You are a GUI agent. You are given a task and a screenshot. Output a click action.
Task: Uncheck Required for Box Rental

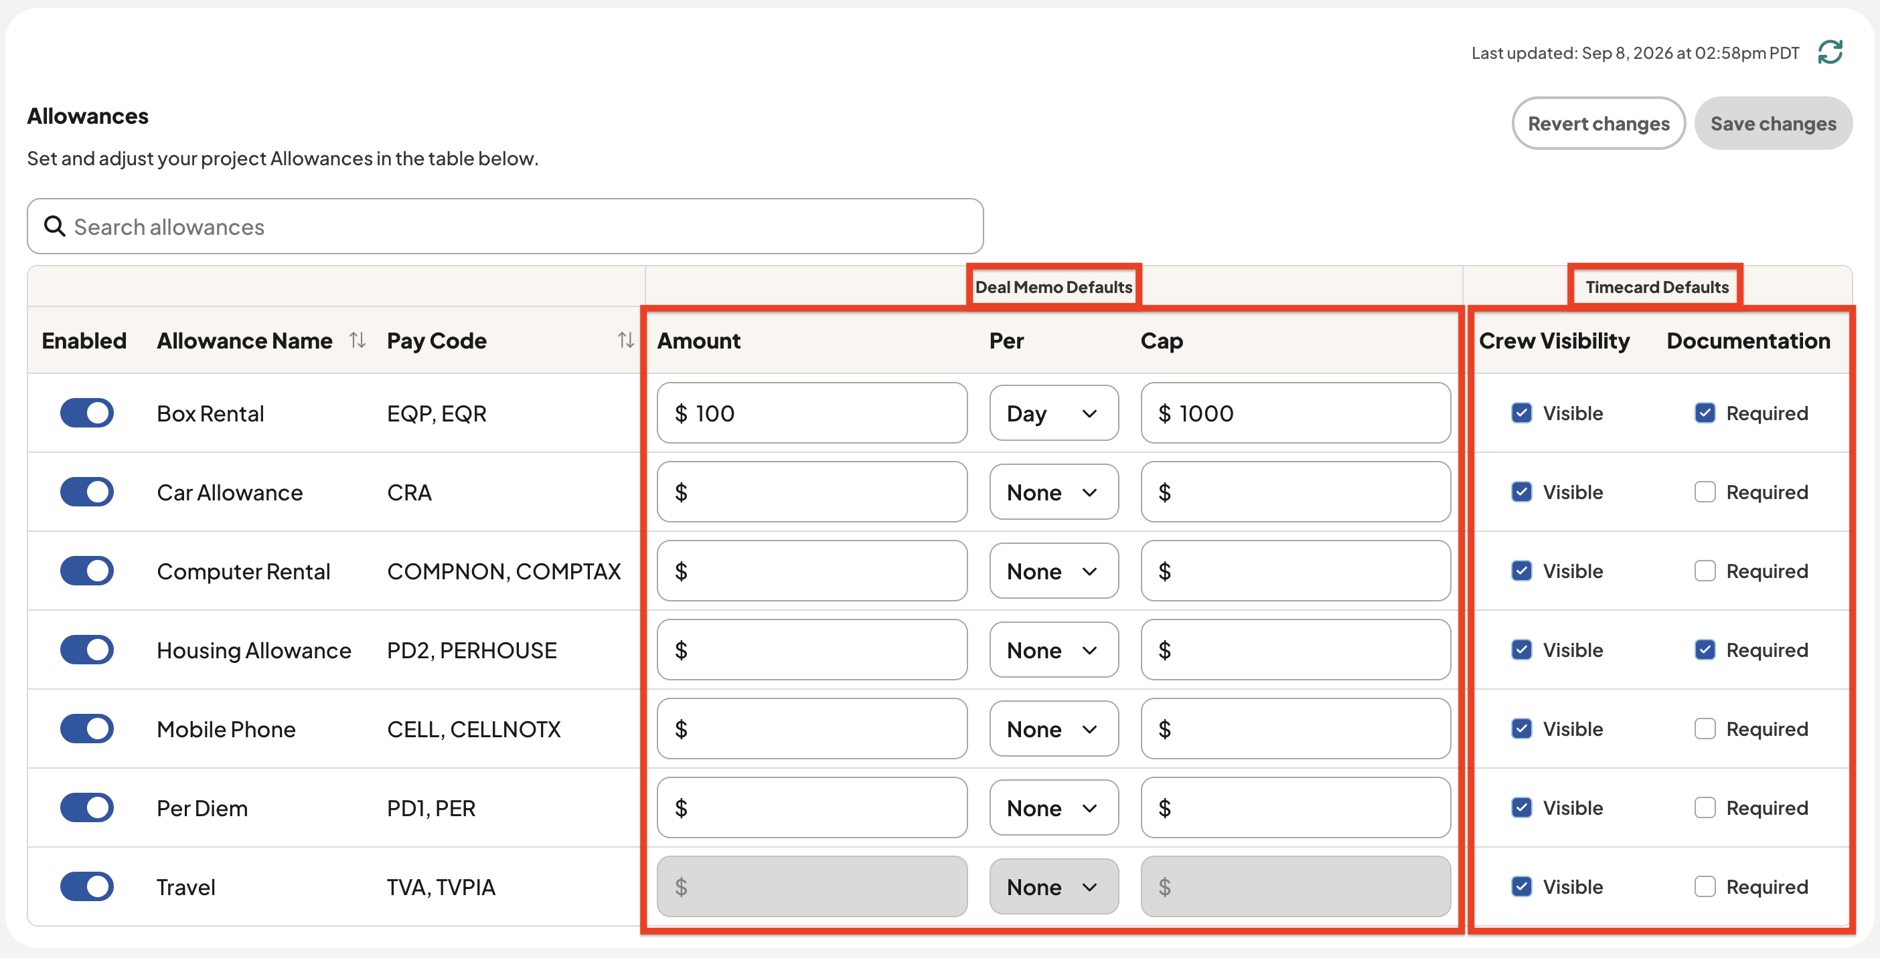point(1705,413)
